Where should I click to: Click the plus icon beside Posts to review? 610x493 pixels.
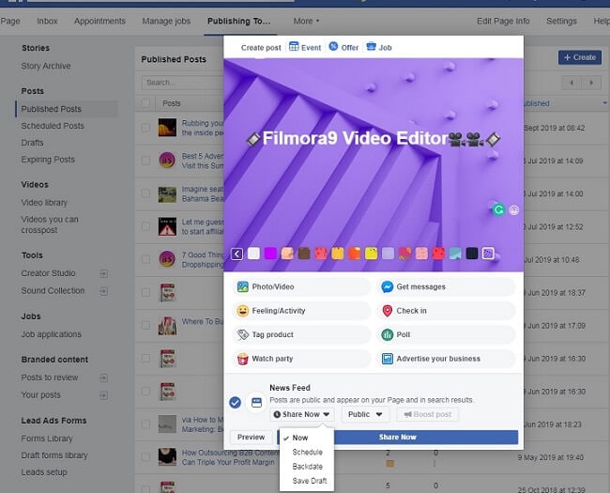click(103, 377)
